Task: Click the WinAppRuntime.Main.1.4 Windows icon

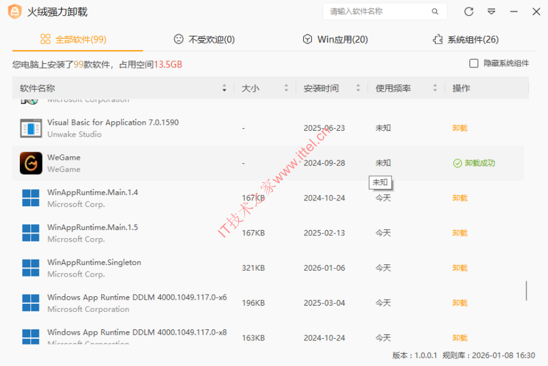Action: 31,198
